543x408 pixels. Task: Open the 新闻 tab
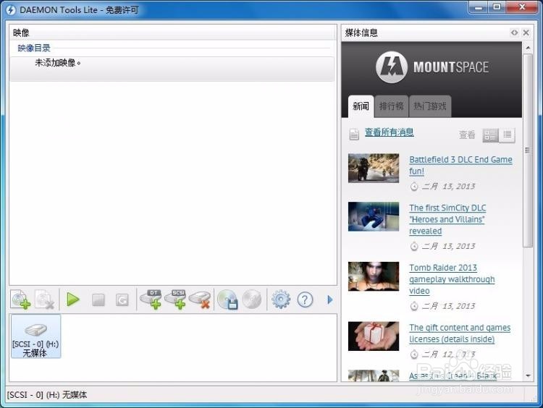[361, 106]
